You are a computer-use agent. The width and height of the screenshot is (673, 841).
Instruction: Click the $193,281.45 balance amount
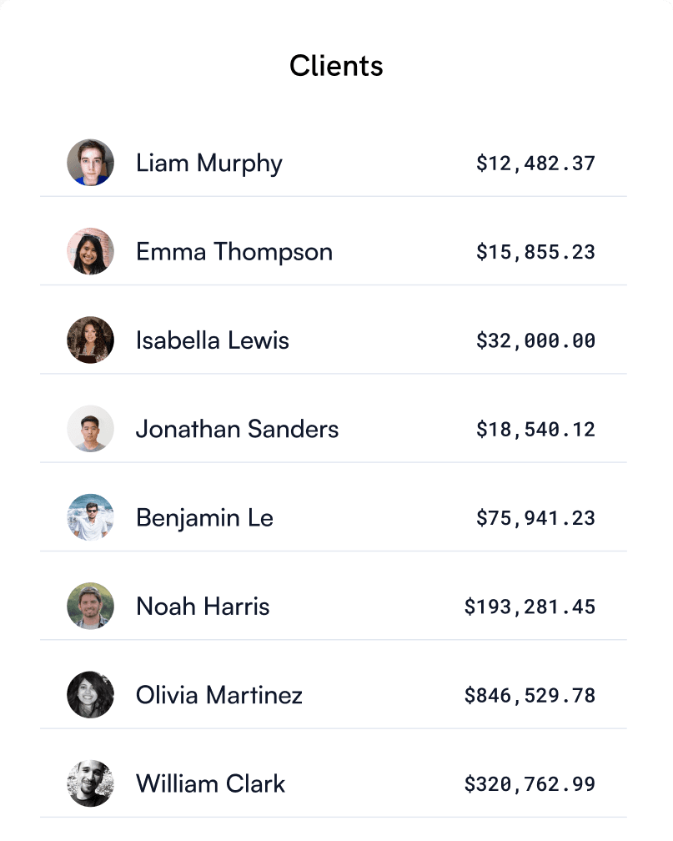[x=530, y=607]
